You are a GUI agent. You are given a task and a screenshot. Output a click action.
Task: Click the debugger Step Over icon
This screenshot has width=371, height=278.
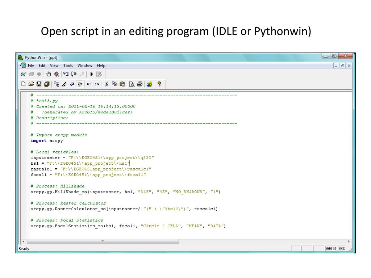coord(74,74)
